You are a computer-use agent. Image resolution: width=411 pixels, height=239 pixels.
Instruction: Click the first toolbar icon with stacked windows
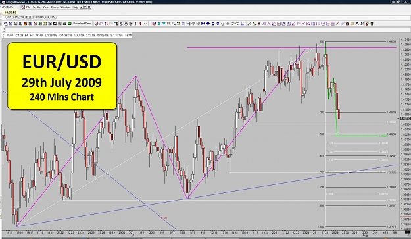click(5, 24)
